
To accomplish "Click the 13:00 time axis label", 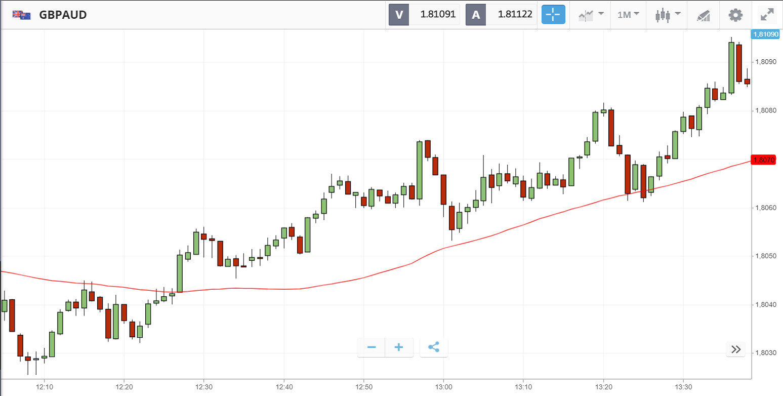I will [x=443, y=387].
